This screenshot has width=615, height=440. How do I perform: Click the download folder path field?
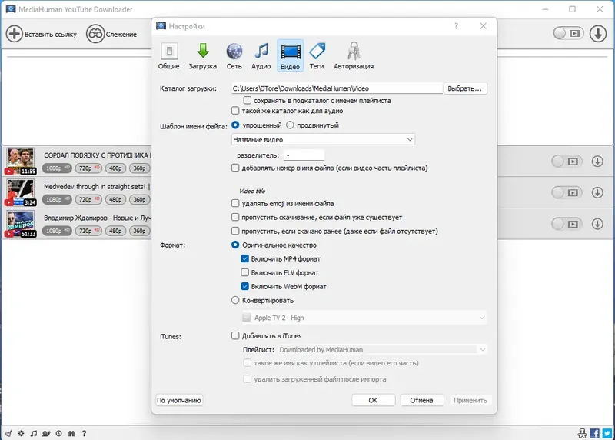point(337,88)
